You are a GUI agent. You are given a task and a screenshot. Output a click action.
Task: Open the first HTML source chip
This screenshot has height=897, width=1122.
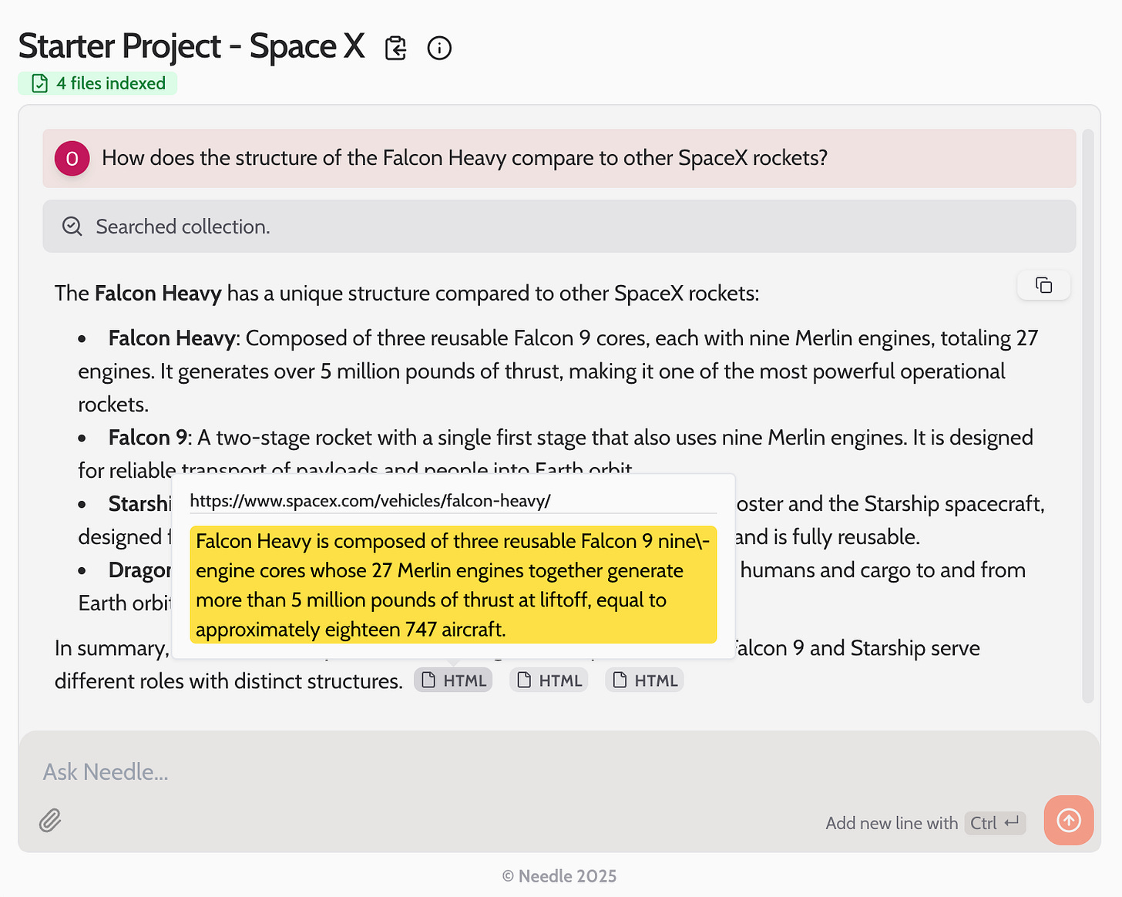(x=453, y=680)
